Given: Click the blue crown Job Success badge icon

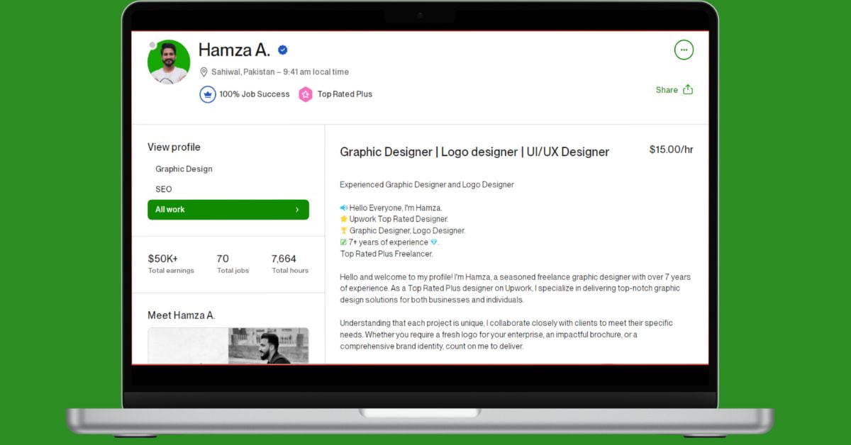Looking at the screenshot, I should click(x=207, y=94).
